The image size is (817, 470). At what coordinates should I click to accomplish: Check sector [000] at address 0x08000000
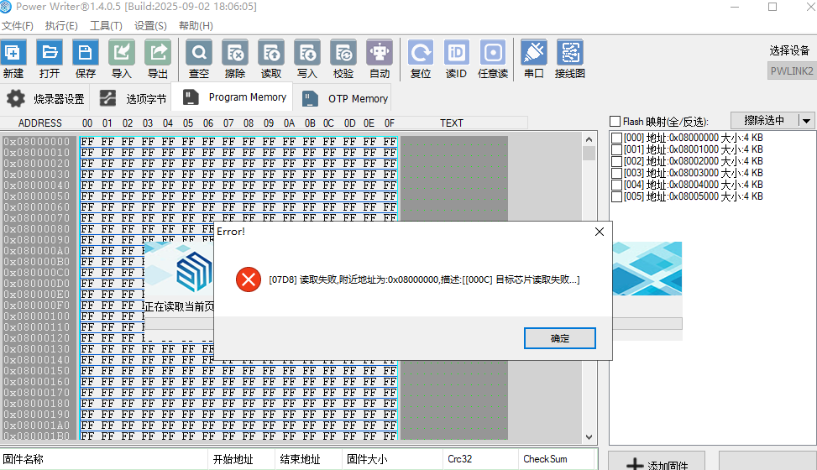pos(617,138)
